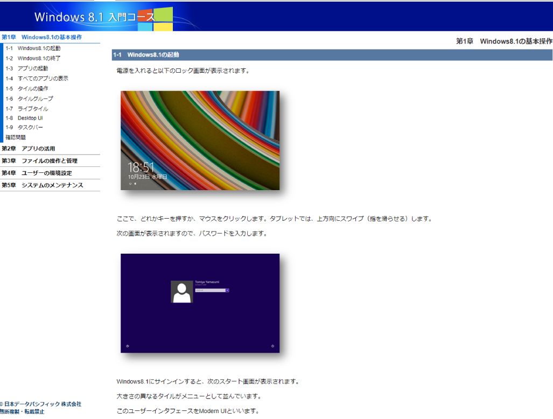The image size is (553, 419).
Task: Click the 無断複製・転載禁止 notice
Action: pos(22,411)
